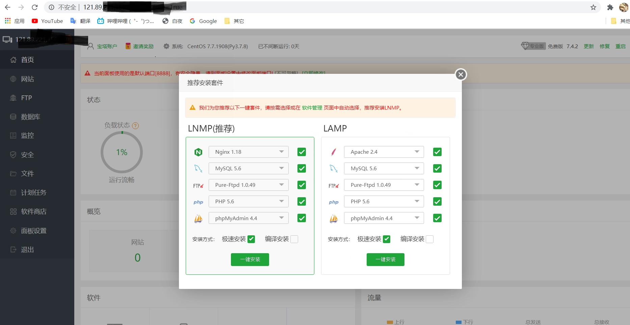Image resolution: width=630 pixels, height=325 pixels.
Task: Open the Nginx 1.18 version dropdown
Action: (248, 152)
